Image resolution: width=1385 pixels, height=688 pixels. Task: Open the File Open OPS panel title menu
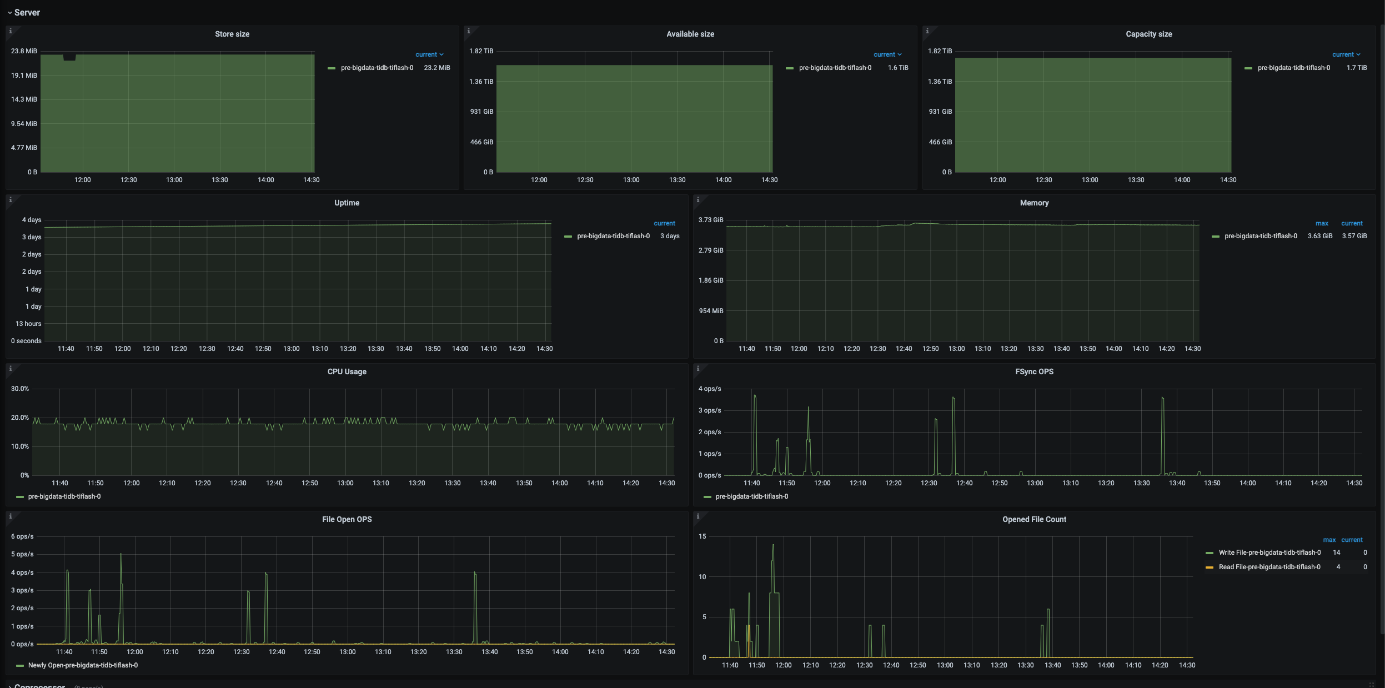[x=347, y=519]
